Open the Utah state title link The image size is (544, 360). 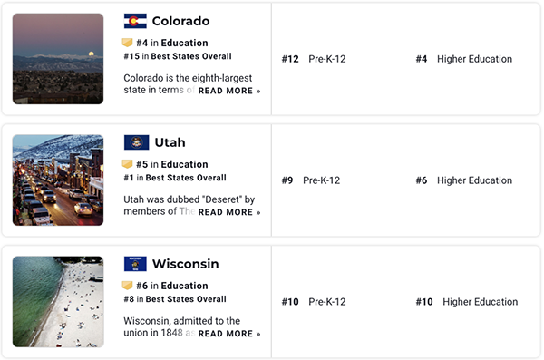click(170, 142)
